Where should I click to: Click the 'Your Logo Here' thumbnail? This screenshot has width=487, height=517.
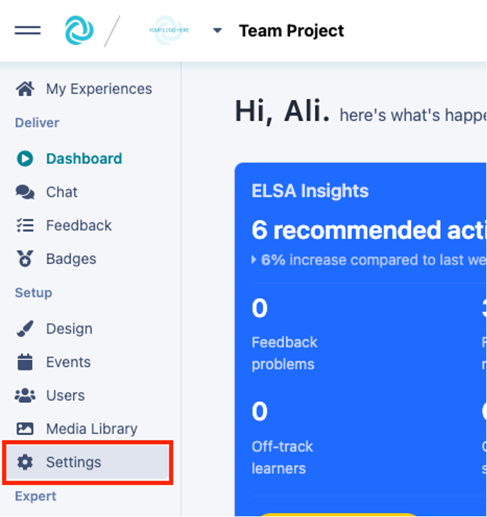click(x=168, y=31)
